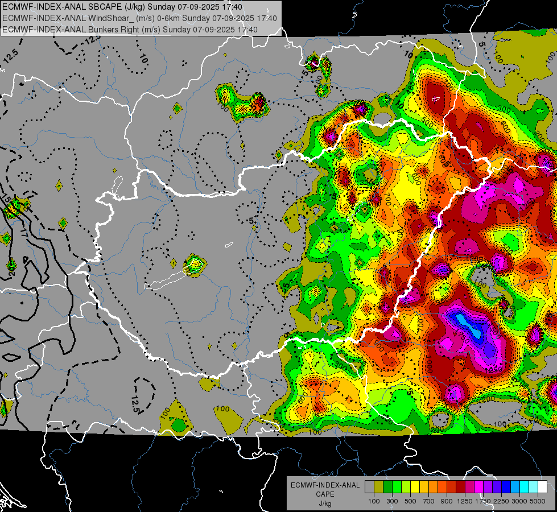The image size is (557, 512).
Task: Click the J/kg unit label in the legend
Action: [325, 503]
